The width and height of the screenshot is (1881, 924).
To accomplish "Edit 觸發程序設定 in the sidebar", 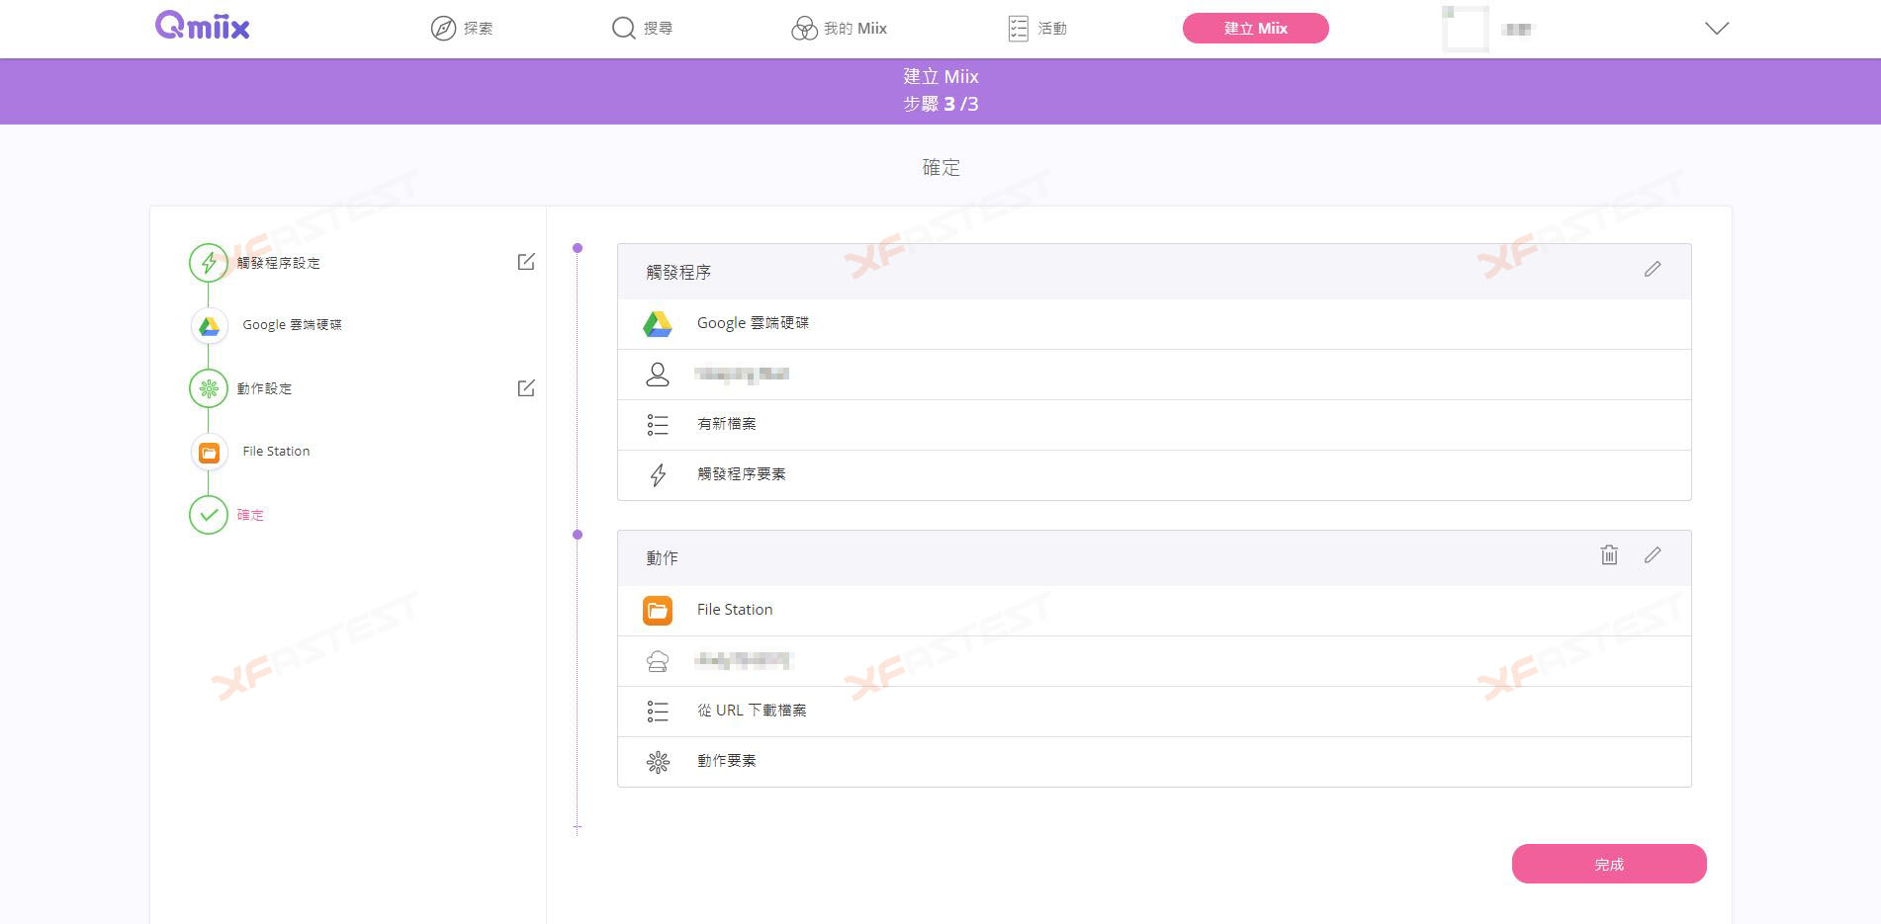I will tap(526, 262).
